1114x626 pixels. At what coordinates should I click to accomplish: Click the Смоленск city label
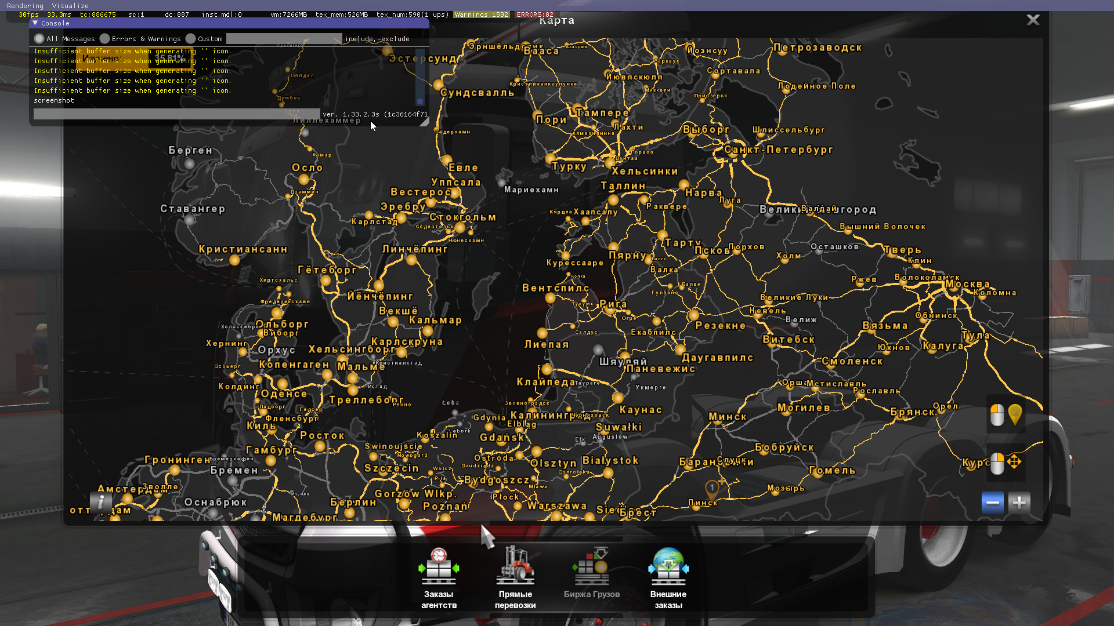852,361
